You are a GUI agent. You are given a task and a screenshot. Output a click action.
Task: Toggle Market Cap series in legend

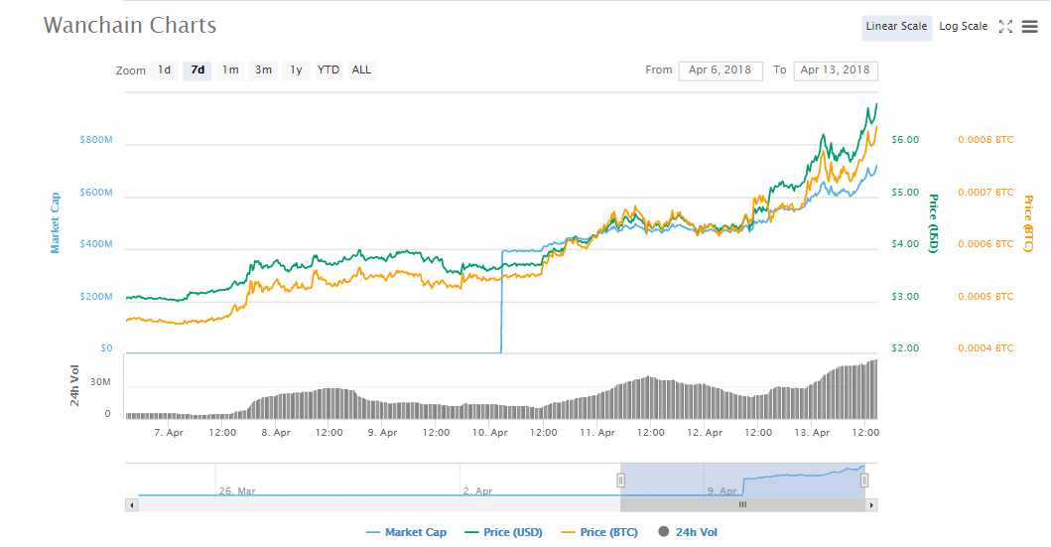pos(406,533)
